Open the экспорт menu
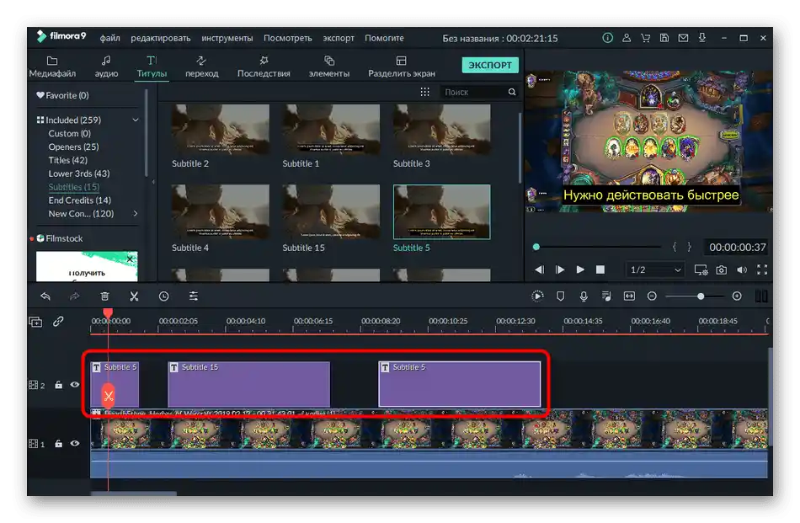This screenshot has width=800, height=523. (x=339, y=38)
